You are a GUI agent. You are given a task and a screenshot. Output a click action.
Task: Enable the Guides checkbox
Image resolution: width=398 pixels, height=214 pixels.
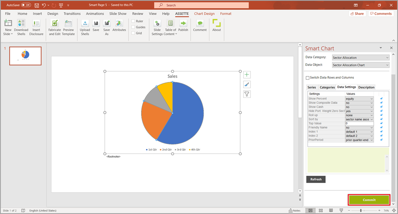pos(133,27)
